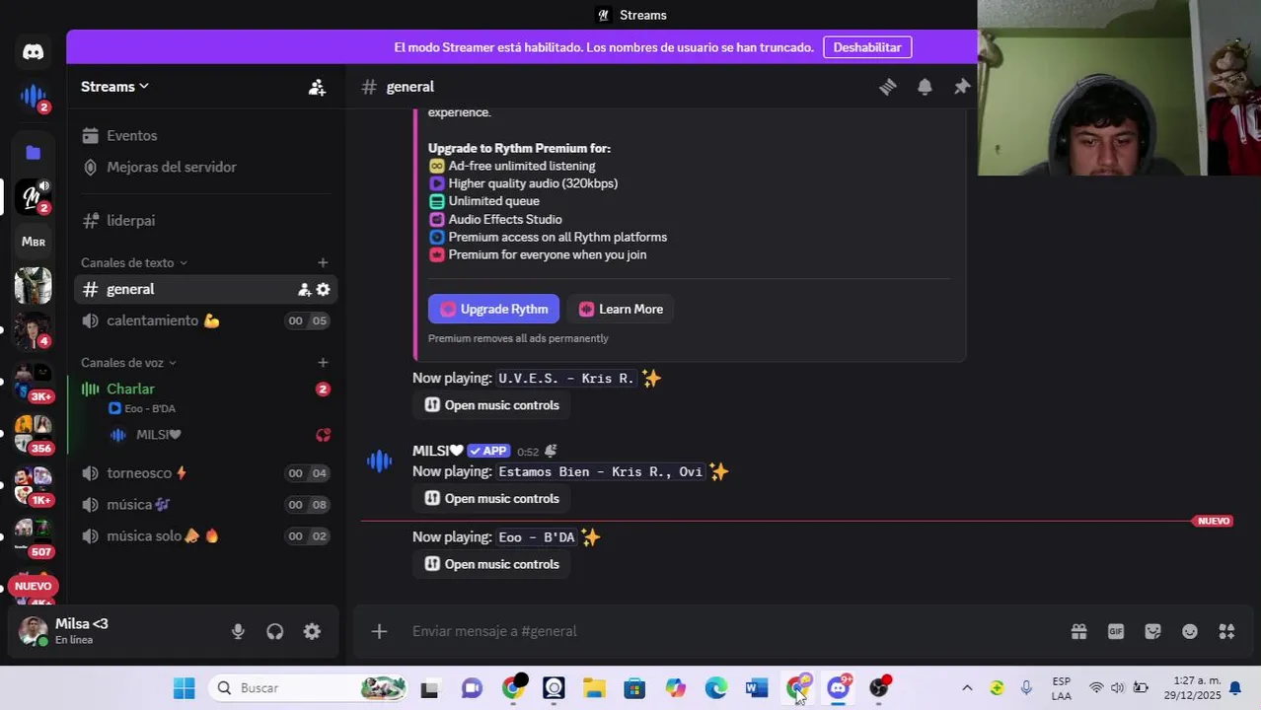Viewport: 1261px width, 710px height.
Task: Focus the Enviar mensaje a #general field
Action: pyautogui.click(x=730, y=631)
